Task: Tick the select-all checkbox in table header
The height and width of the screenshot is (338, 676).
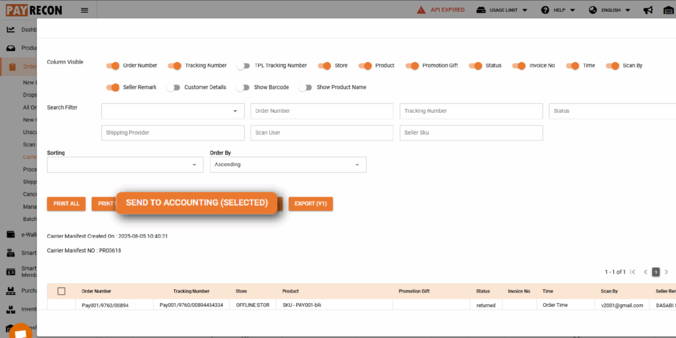Action: (61, 291)
